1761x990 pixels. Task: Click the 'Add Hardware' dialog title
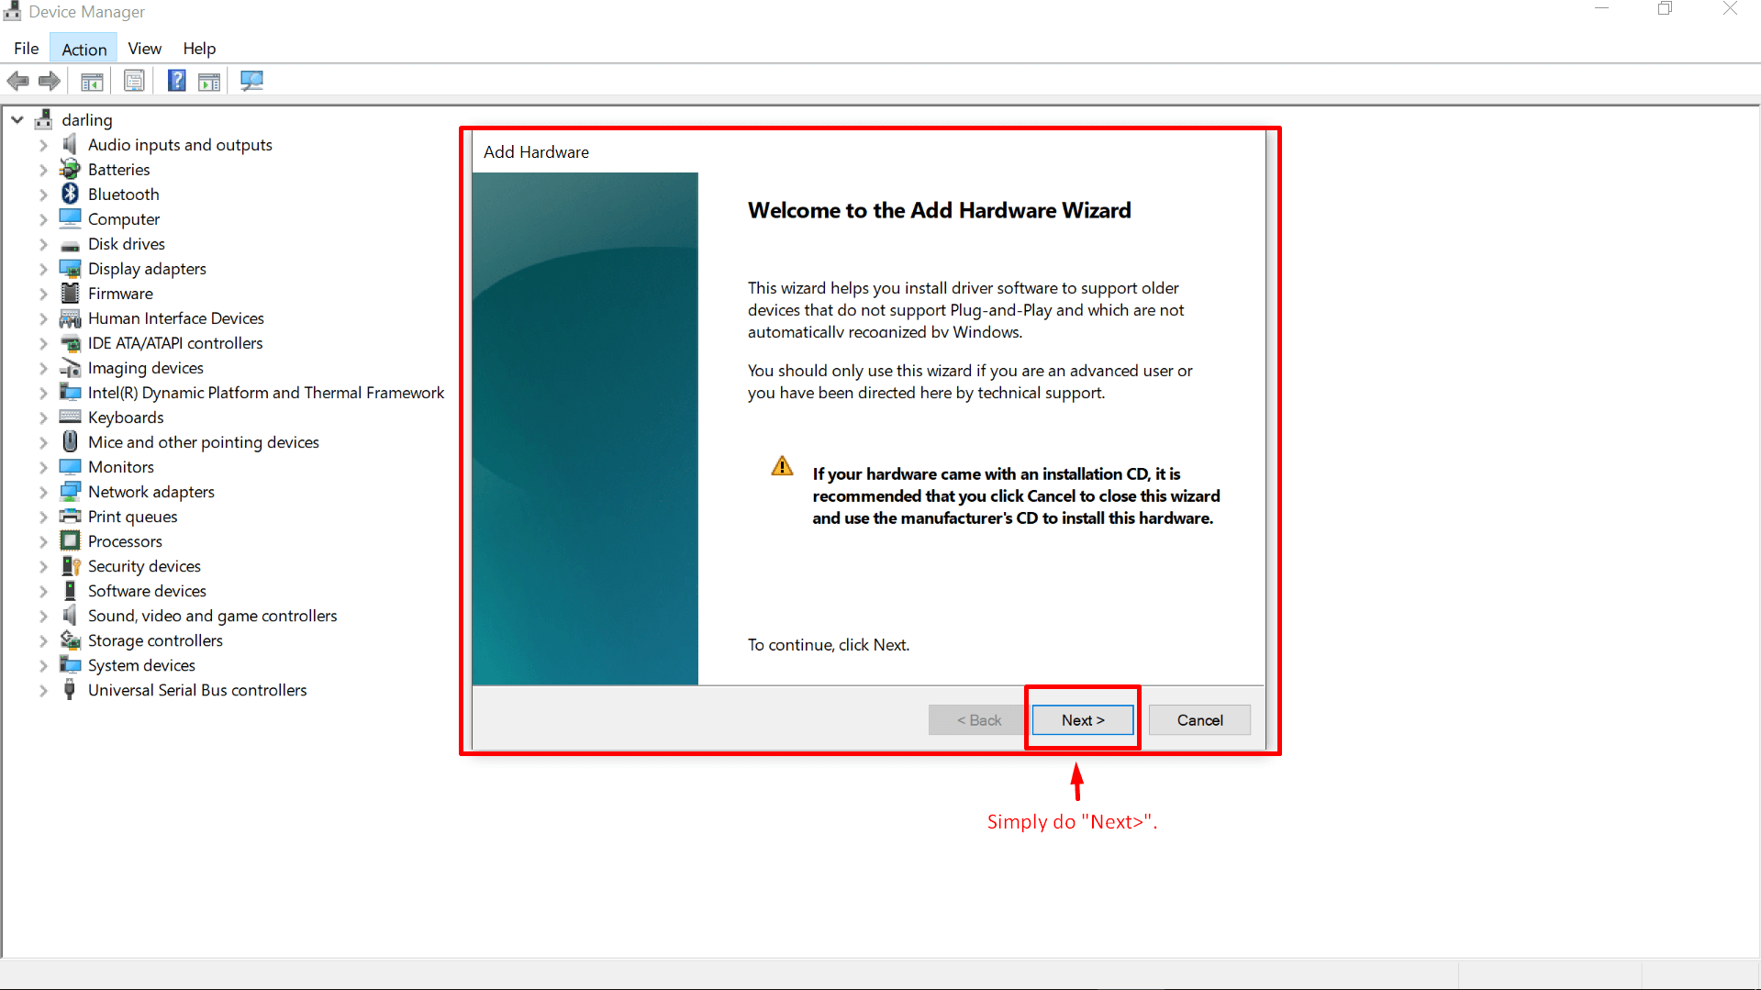pyautogui.click(x=536, y=152)
